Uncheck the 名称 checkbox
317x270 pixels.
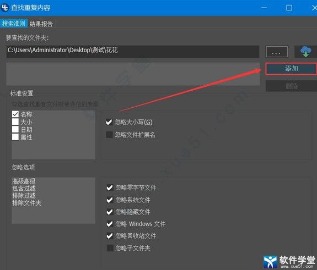(15, 114)
